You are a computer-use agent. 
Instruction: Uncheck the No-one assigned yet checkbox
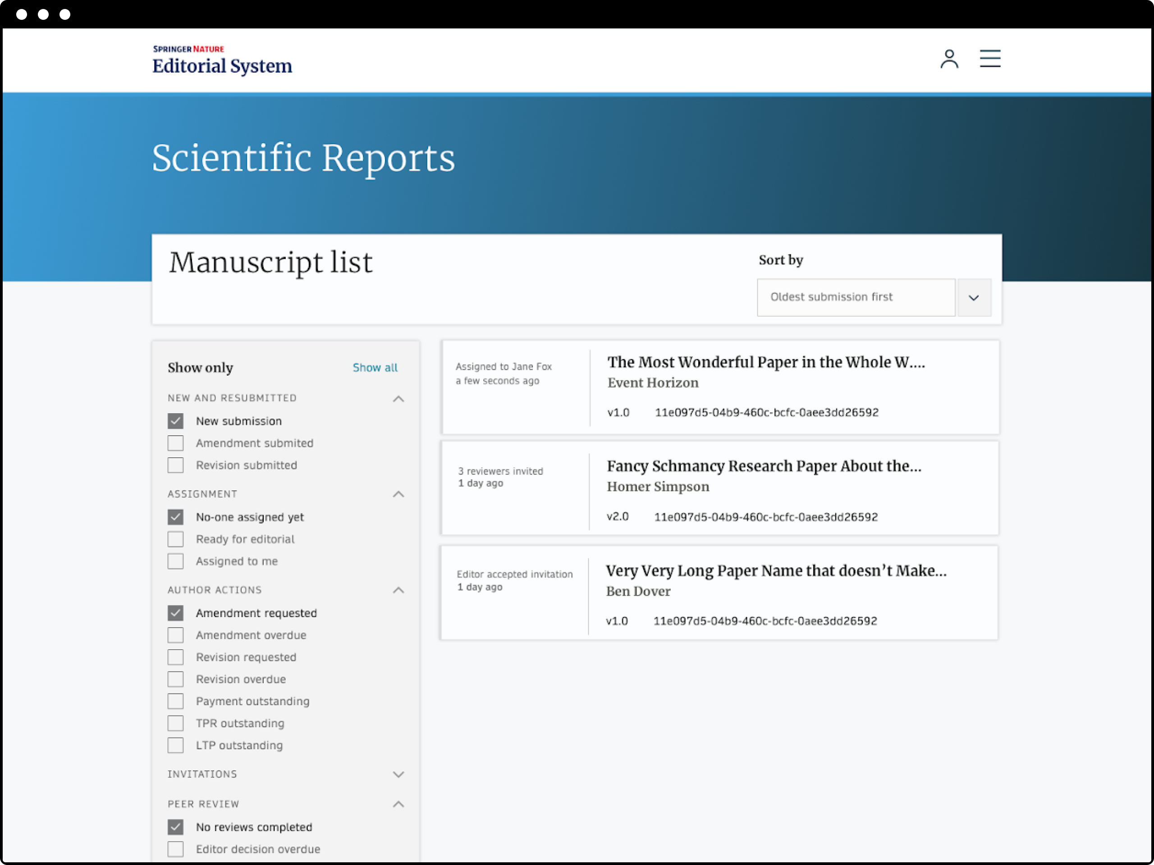click(176, 517)
